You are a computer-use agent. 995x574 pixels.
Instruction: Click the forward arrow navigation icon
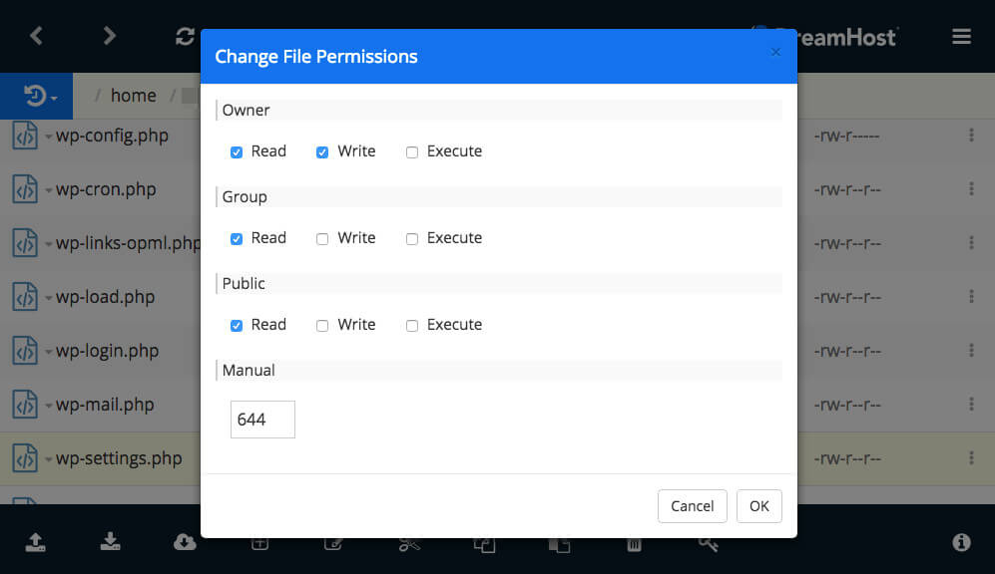pyautogui.click(x=110, y=36)
